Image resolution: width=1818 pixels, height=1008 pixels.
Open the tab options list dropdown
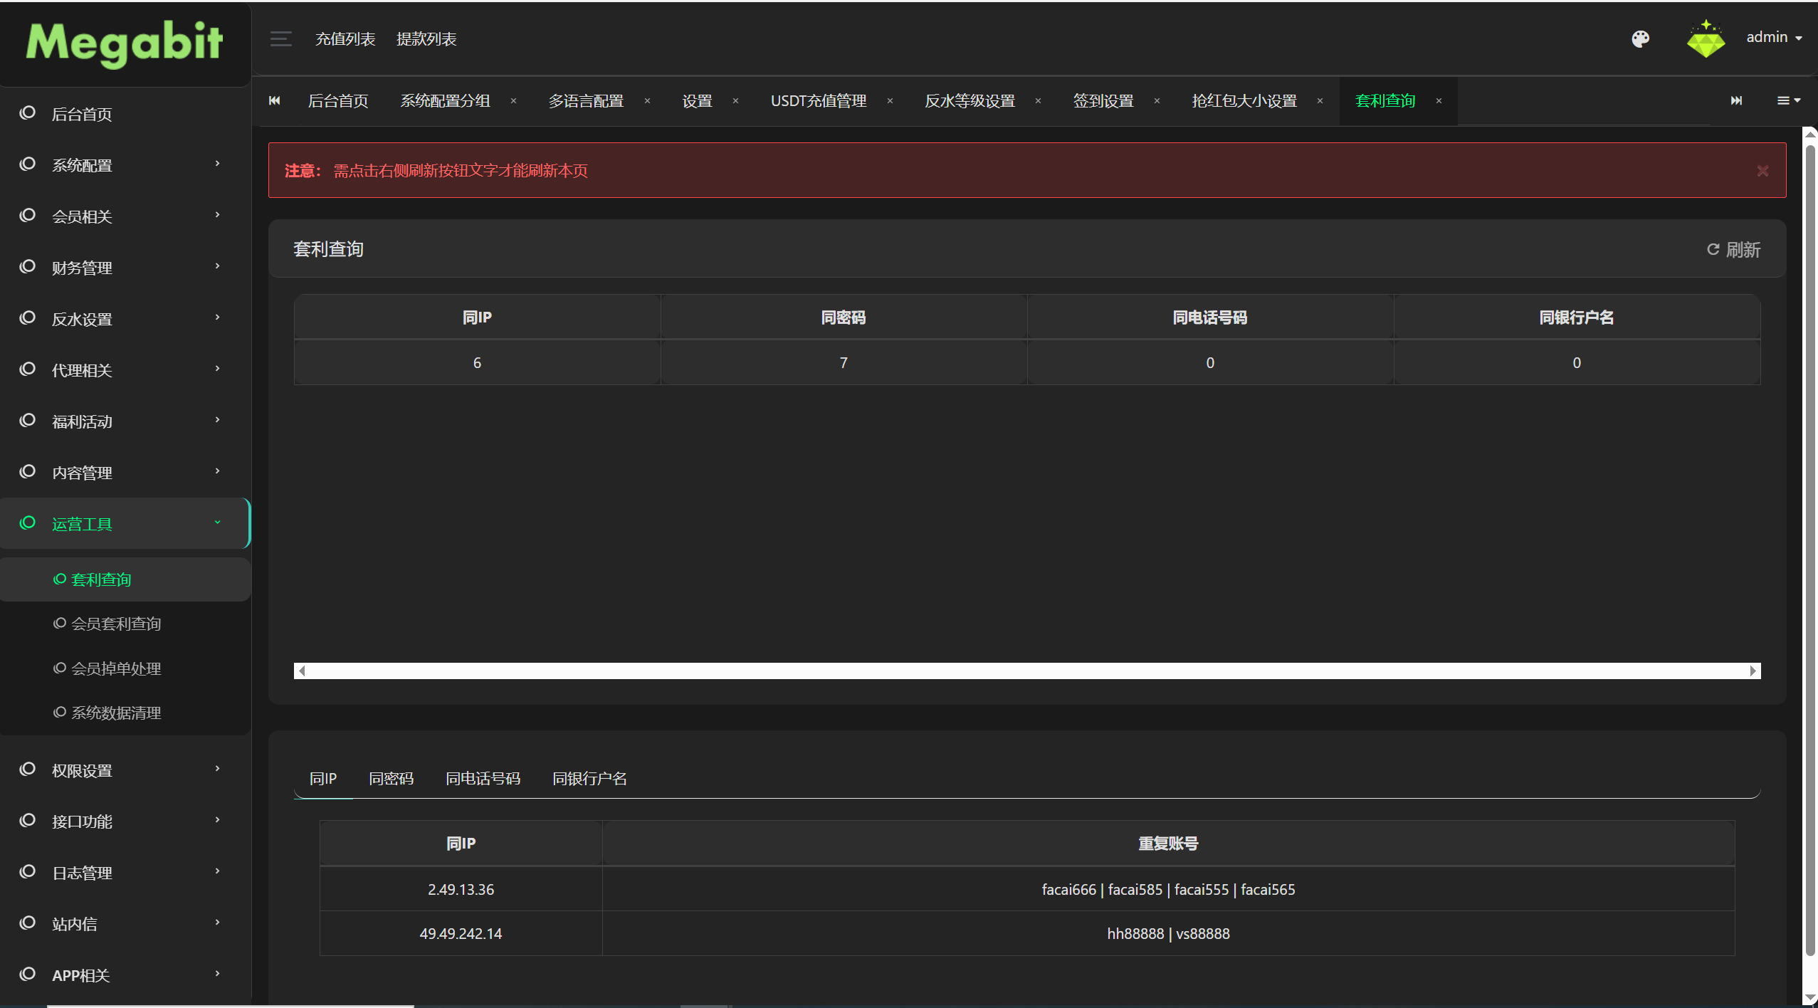[1788, 100]
